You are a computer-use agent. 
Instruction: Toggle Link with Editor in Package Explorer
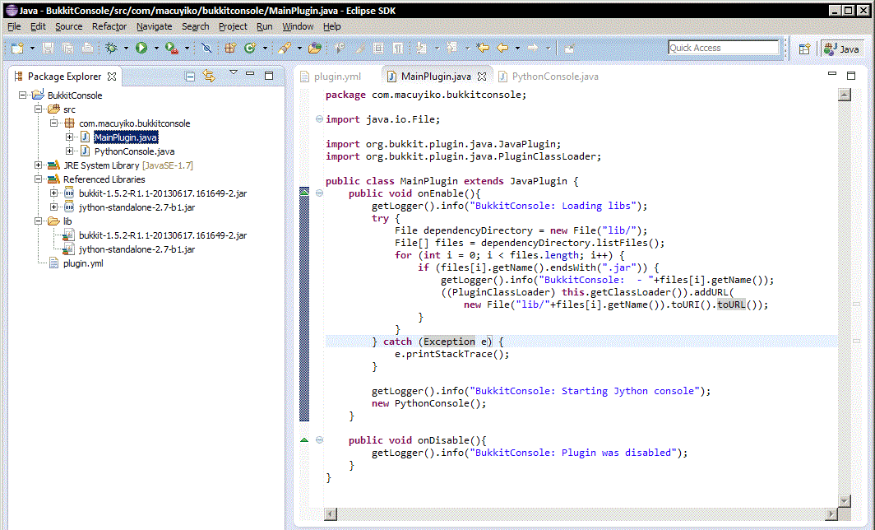[x=209, y=76]
